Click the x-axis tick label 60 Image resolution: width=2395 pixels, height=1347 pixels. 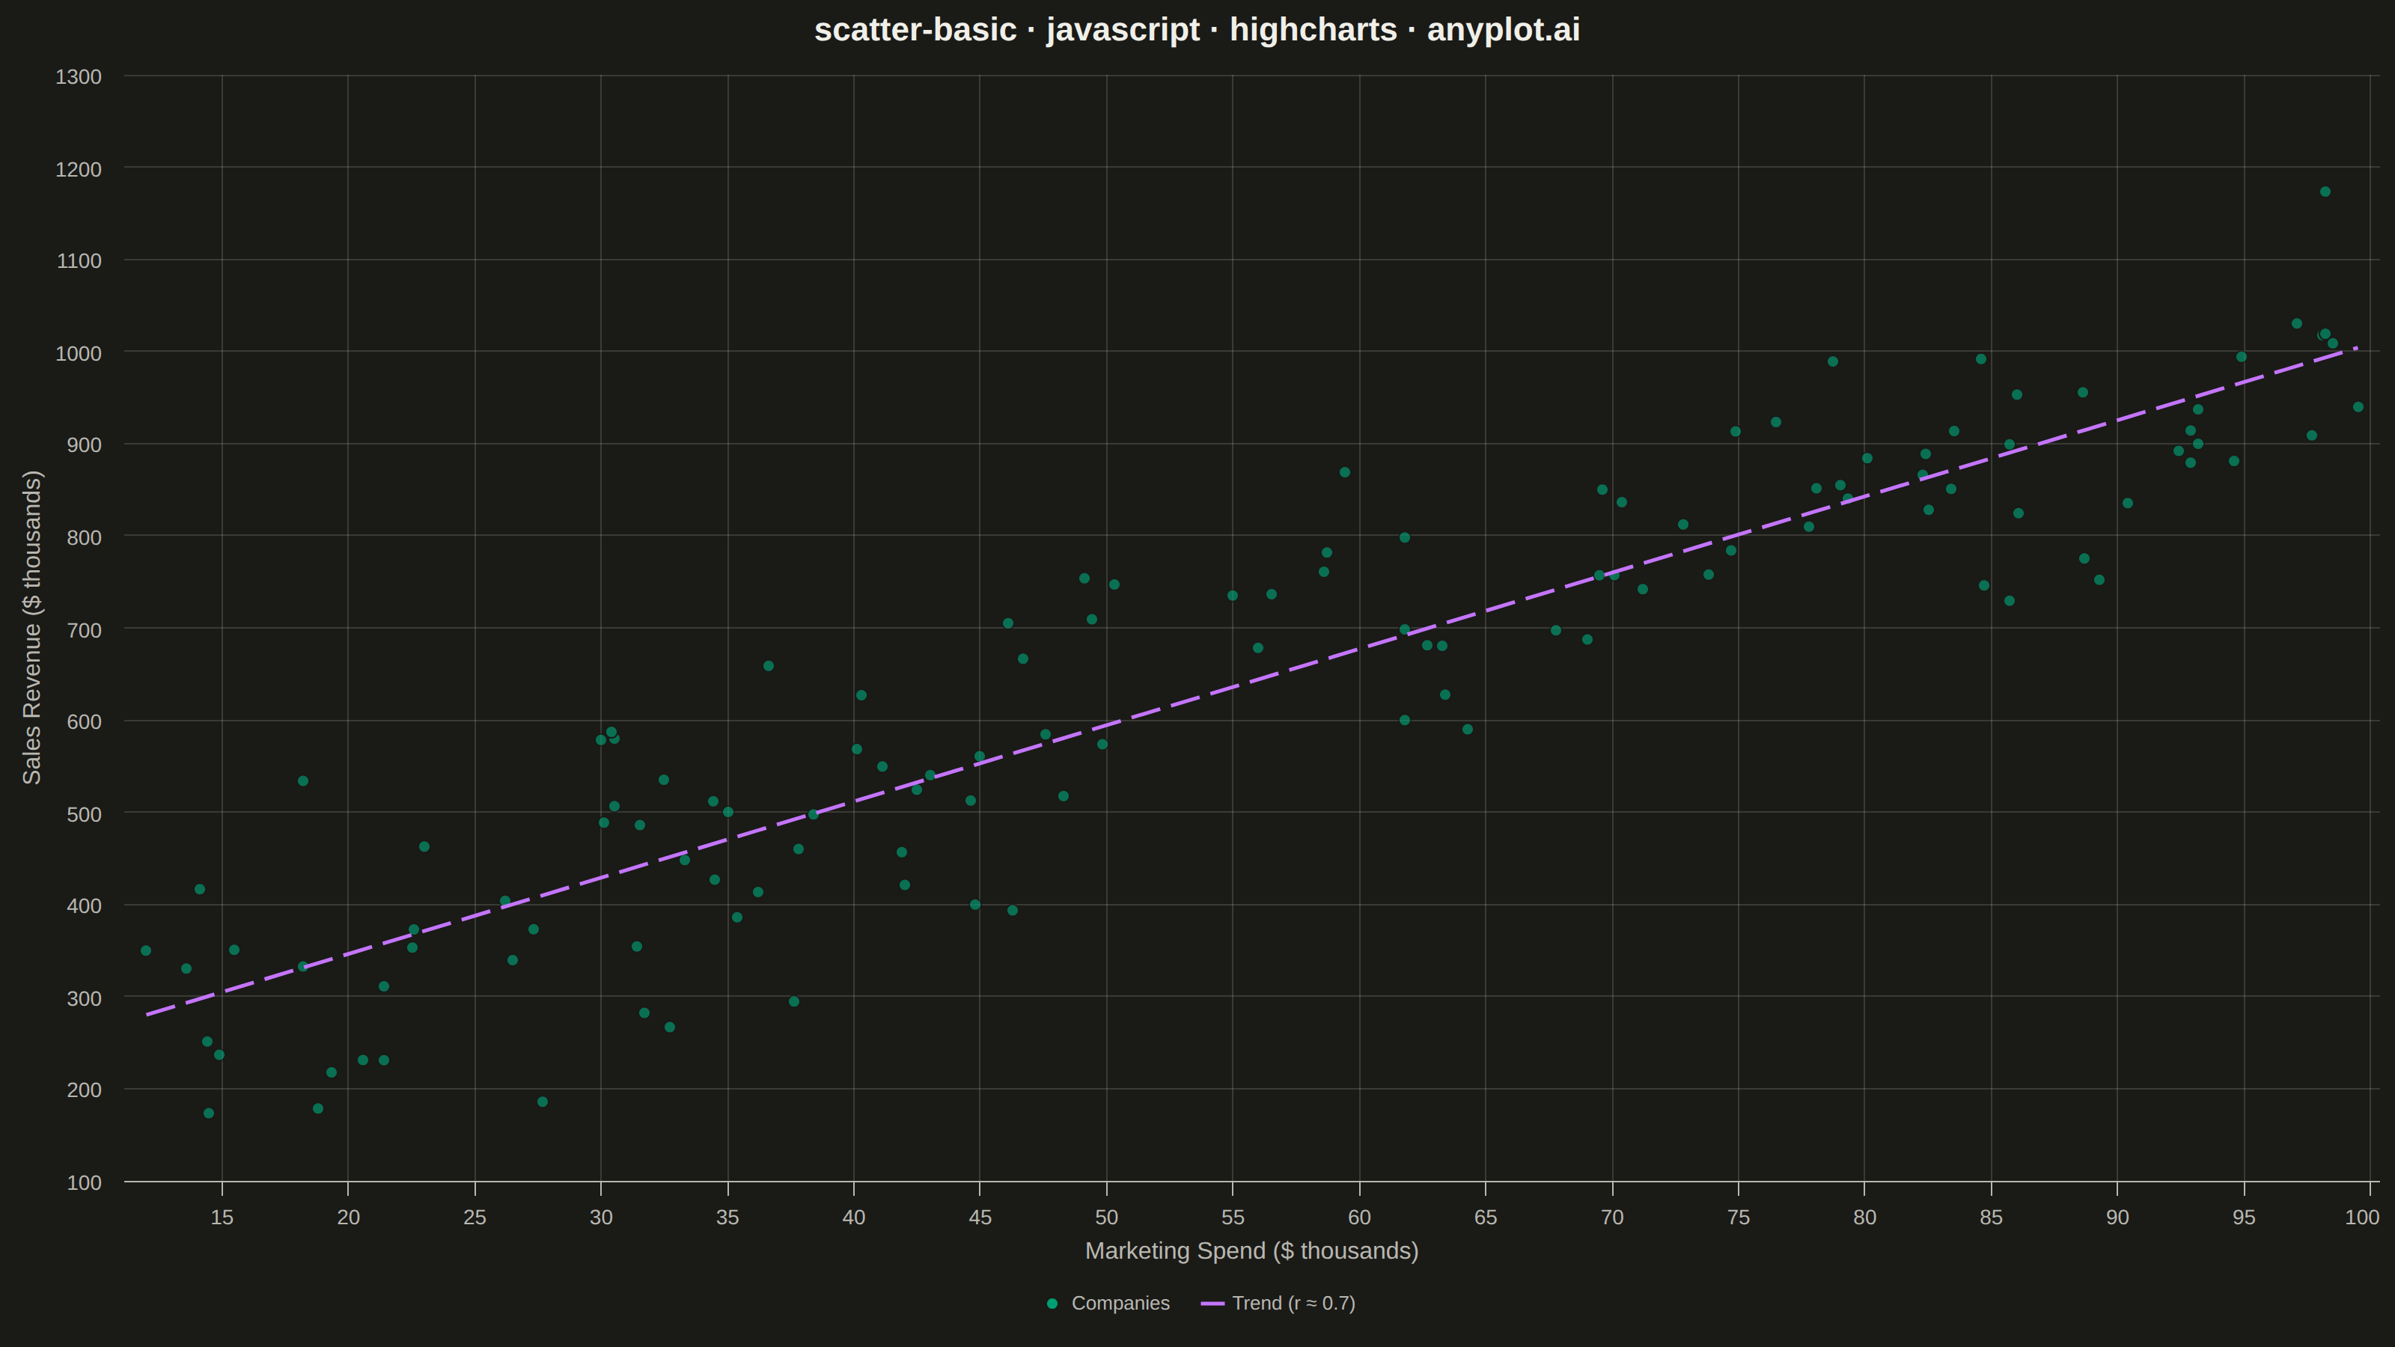(1359, 1217)
